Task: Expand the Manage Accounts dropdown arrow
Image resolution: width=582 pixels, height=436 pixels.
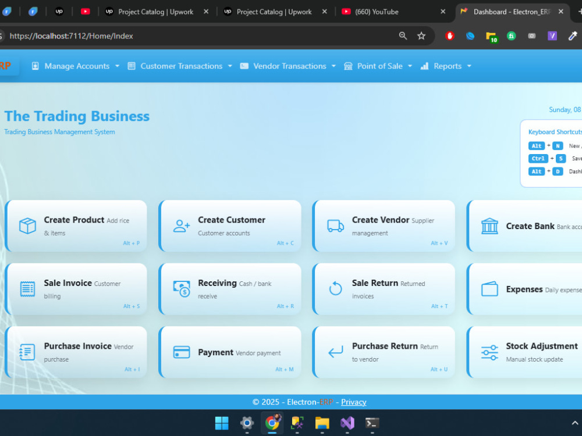Action: click(118, 66)
